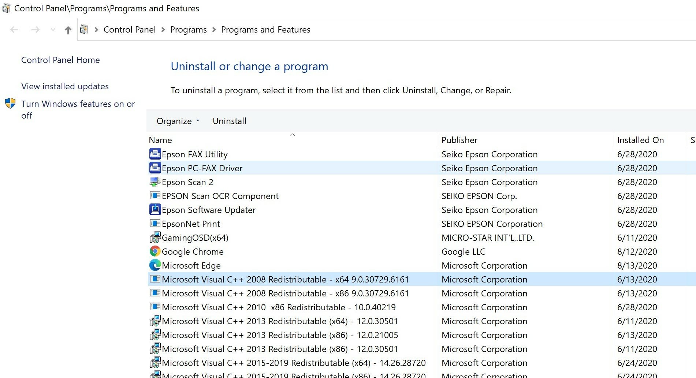Click the Google LLC publisher cell
696x378 pixels.
click(463, 252)
